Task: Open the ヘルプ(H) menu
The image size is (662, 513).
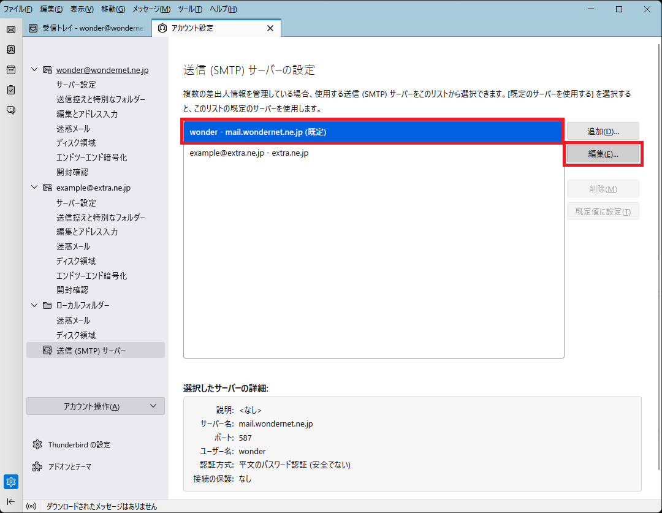Action: click(x=223, y=9)
